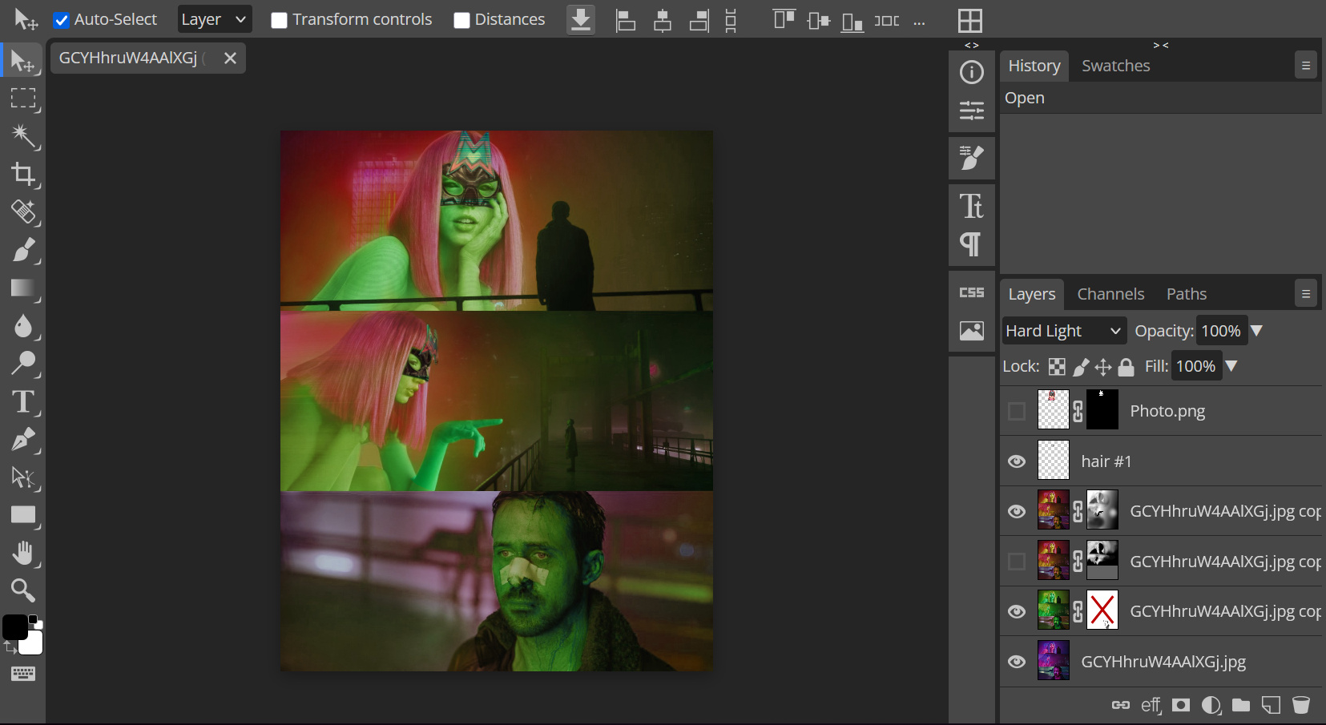1326x725 pixels.
Task: Delete layer using trash icon
Action: (1301, 705)
